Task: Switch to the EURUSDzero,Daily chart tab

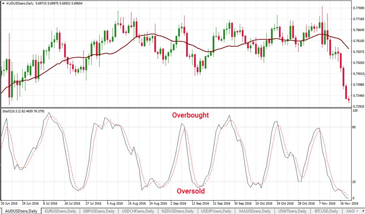Action: point(60,211)
